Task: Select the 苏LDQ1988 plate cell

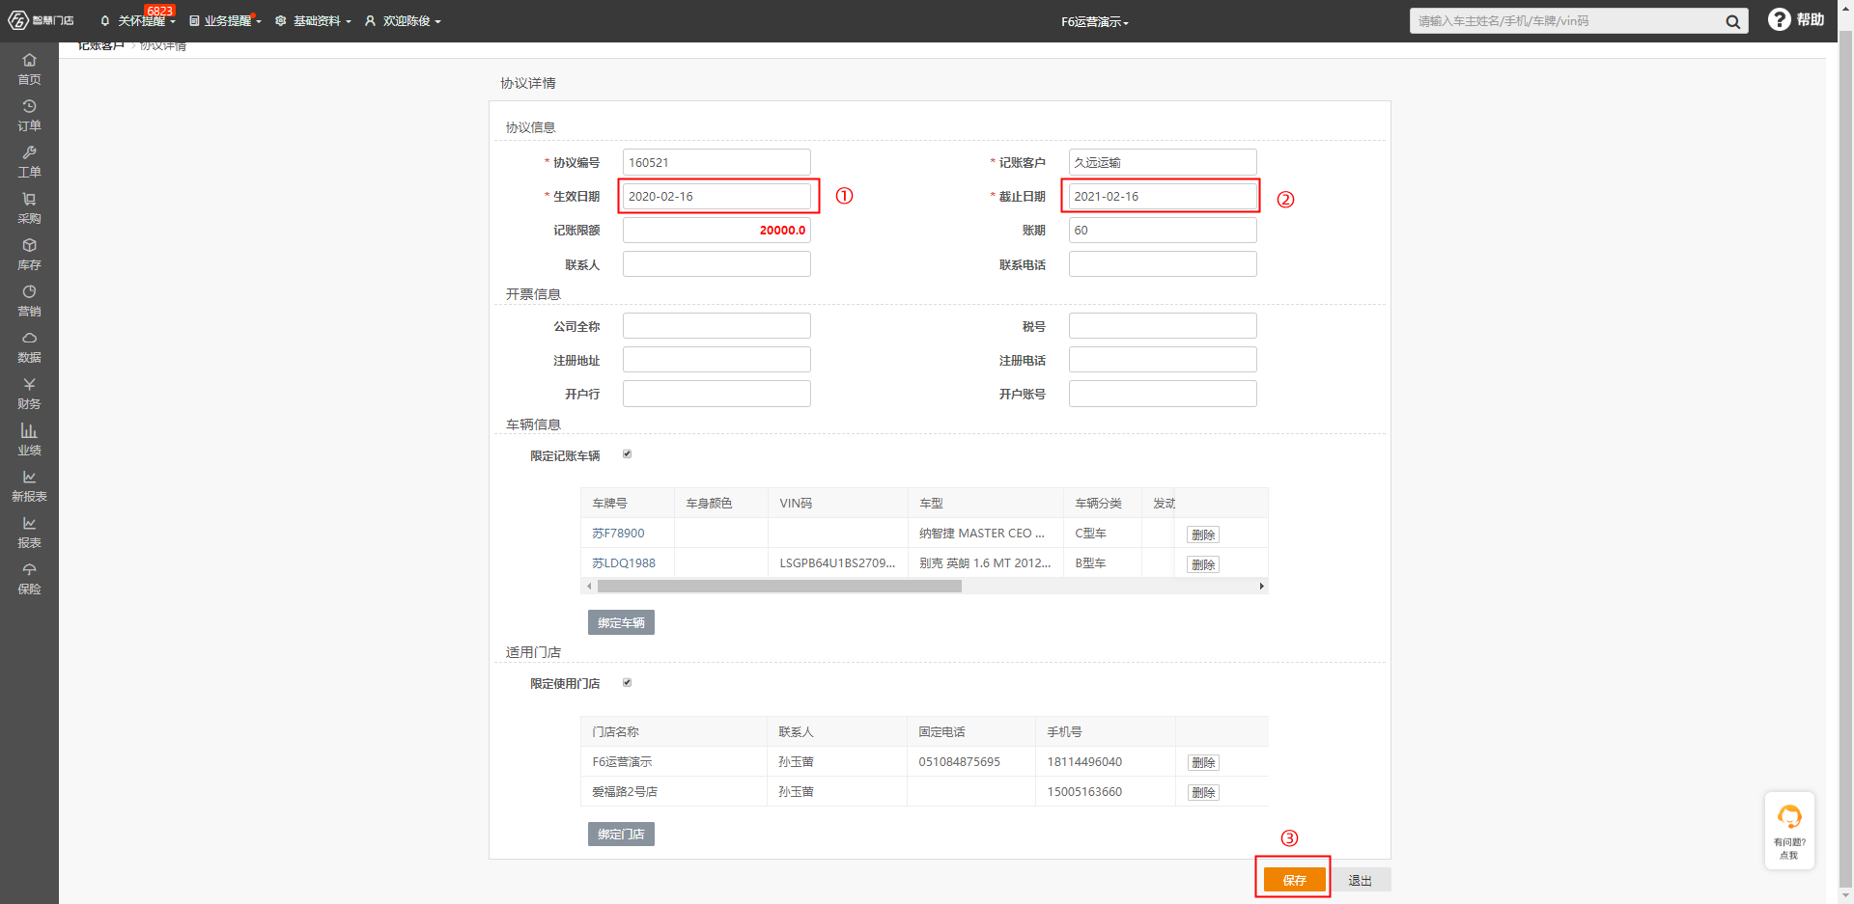Action: pyautogui.click(x=627, y=562)
